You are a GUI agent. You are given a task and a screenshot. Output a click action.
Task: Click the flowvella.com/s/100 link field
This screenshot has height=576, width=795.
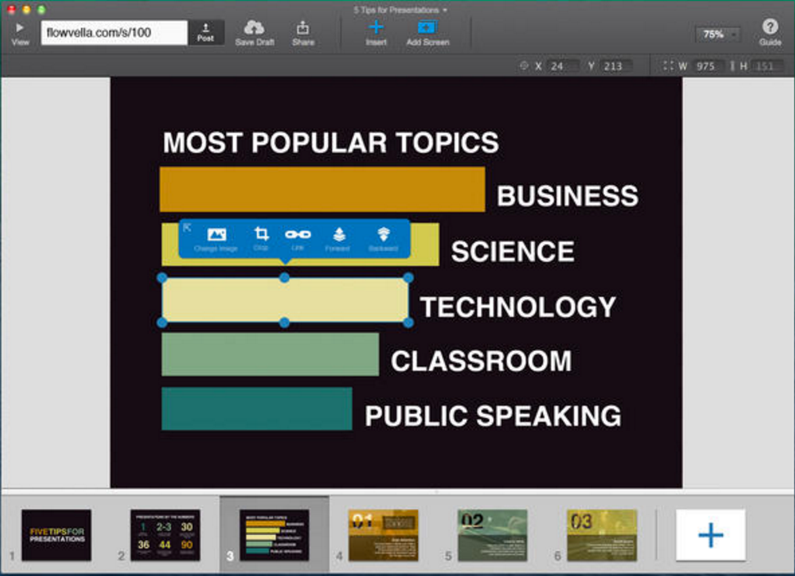(114, 32)
